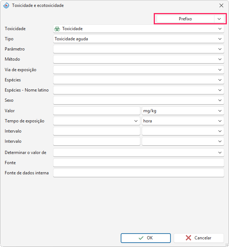This screenshot has height=247, width=229.
Task: Click the Valor input field
Action: click(x=97, y=111)
